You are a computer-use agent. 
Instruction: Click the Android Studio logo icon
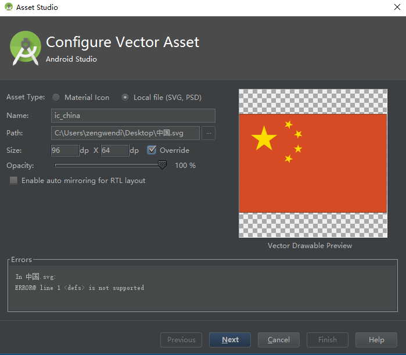26,48
